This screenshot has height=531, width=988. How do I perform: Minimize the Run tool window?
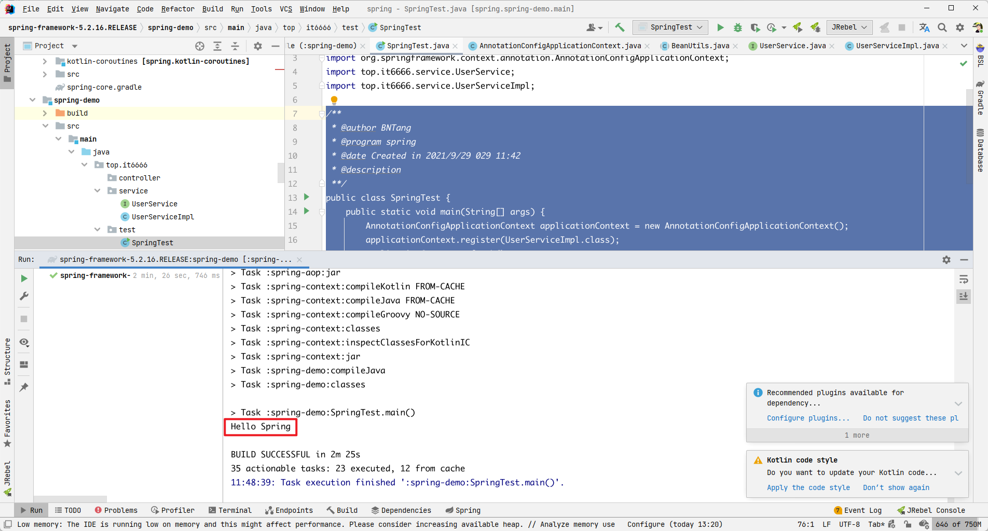(x=964, y=260)
